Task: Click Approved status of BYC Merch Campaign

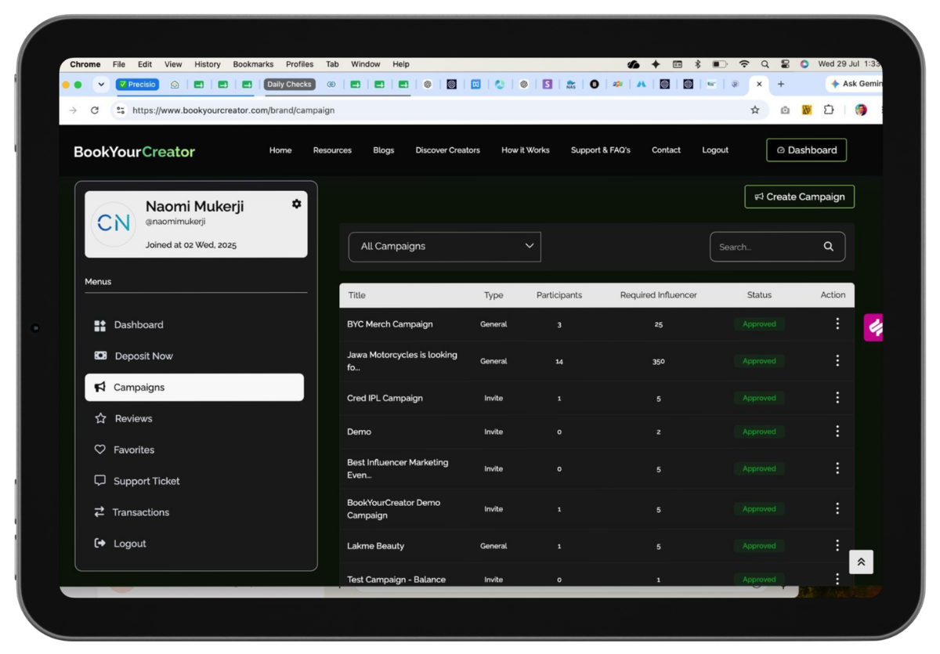Action: point(759,324)
